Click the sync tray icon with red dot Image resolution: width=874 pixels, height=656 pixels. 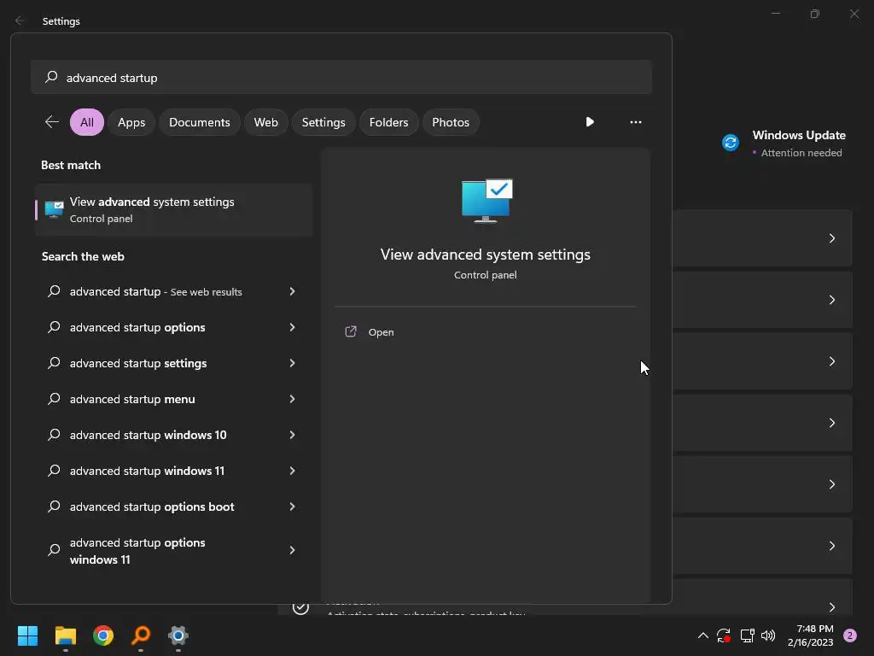[x=724, y=635]
